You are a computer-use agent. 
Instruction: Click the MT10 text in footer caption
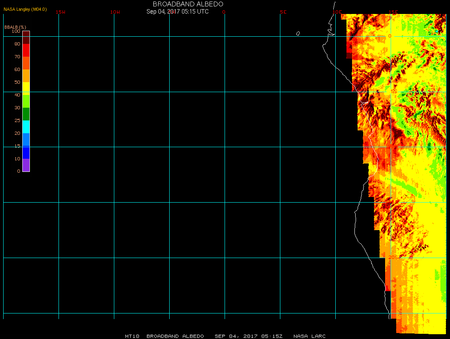click(132, 336)
